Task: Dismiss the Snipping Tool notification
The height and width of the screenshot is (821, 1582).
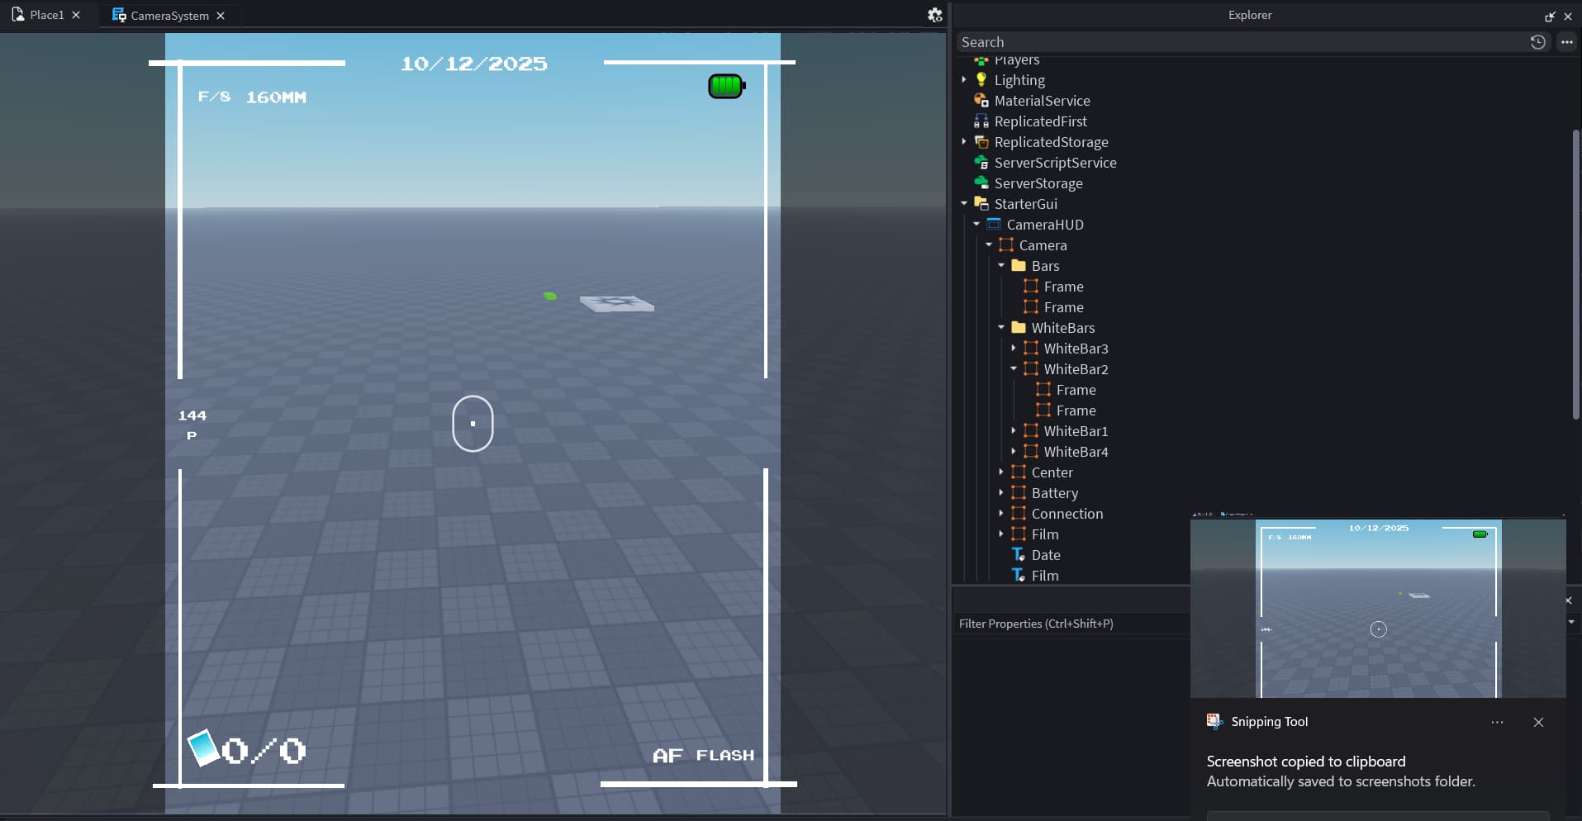Action: coord(1538,722)
